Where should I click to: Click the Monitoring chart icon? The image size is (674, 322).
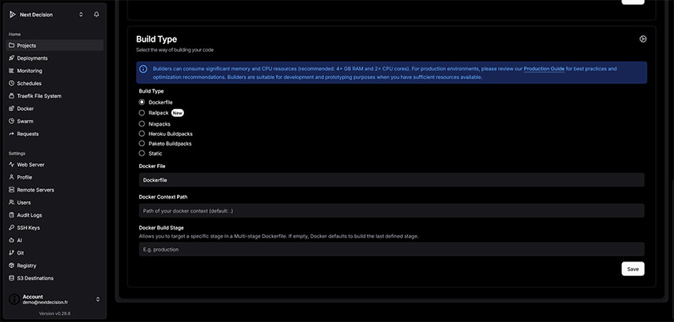[12, 71]
